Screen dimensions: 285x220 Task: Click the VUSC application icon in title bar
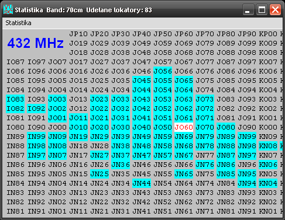8,9
